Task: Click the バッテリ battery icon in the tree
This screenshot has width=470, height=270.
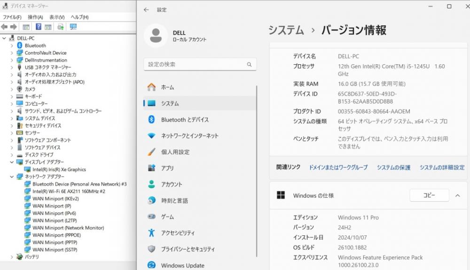Action: click(19, 256)
